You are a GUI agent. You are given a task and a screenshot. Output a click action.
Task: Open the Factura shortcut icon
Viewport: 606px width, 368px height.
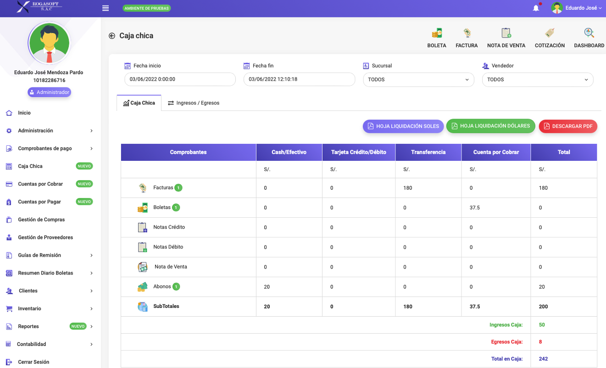click(467, 33)
